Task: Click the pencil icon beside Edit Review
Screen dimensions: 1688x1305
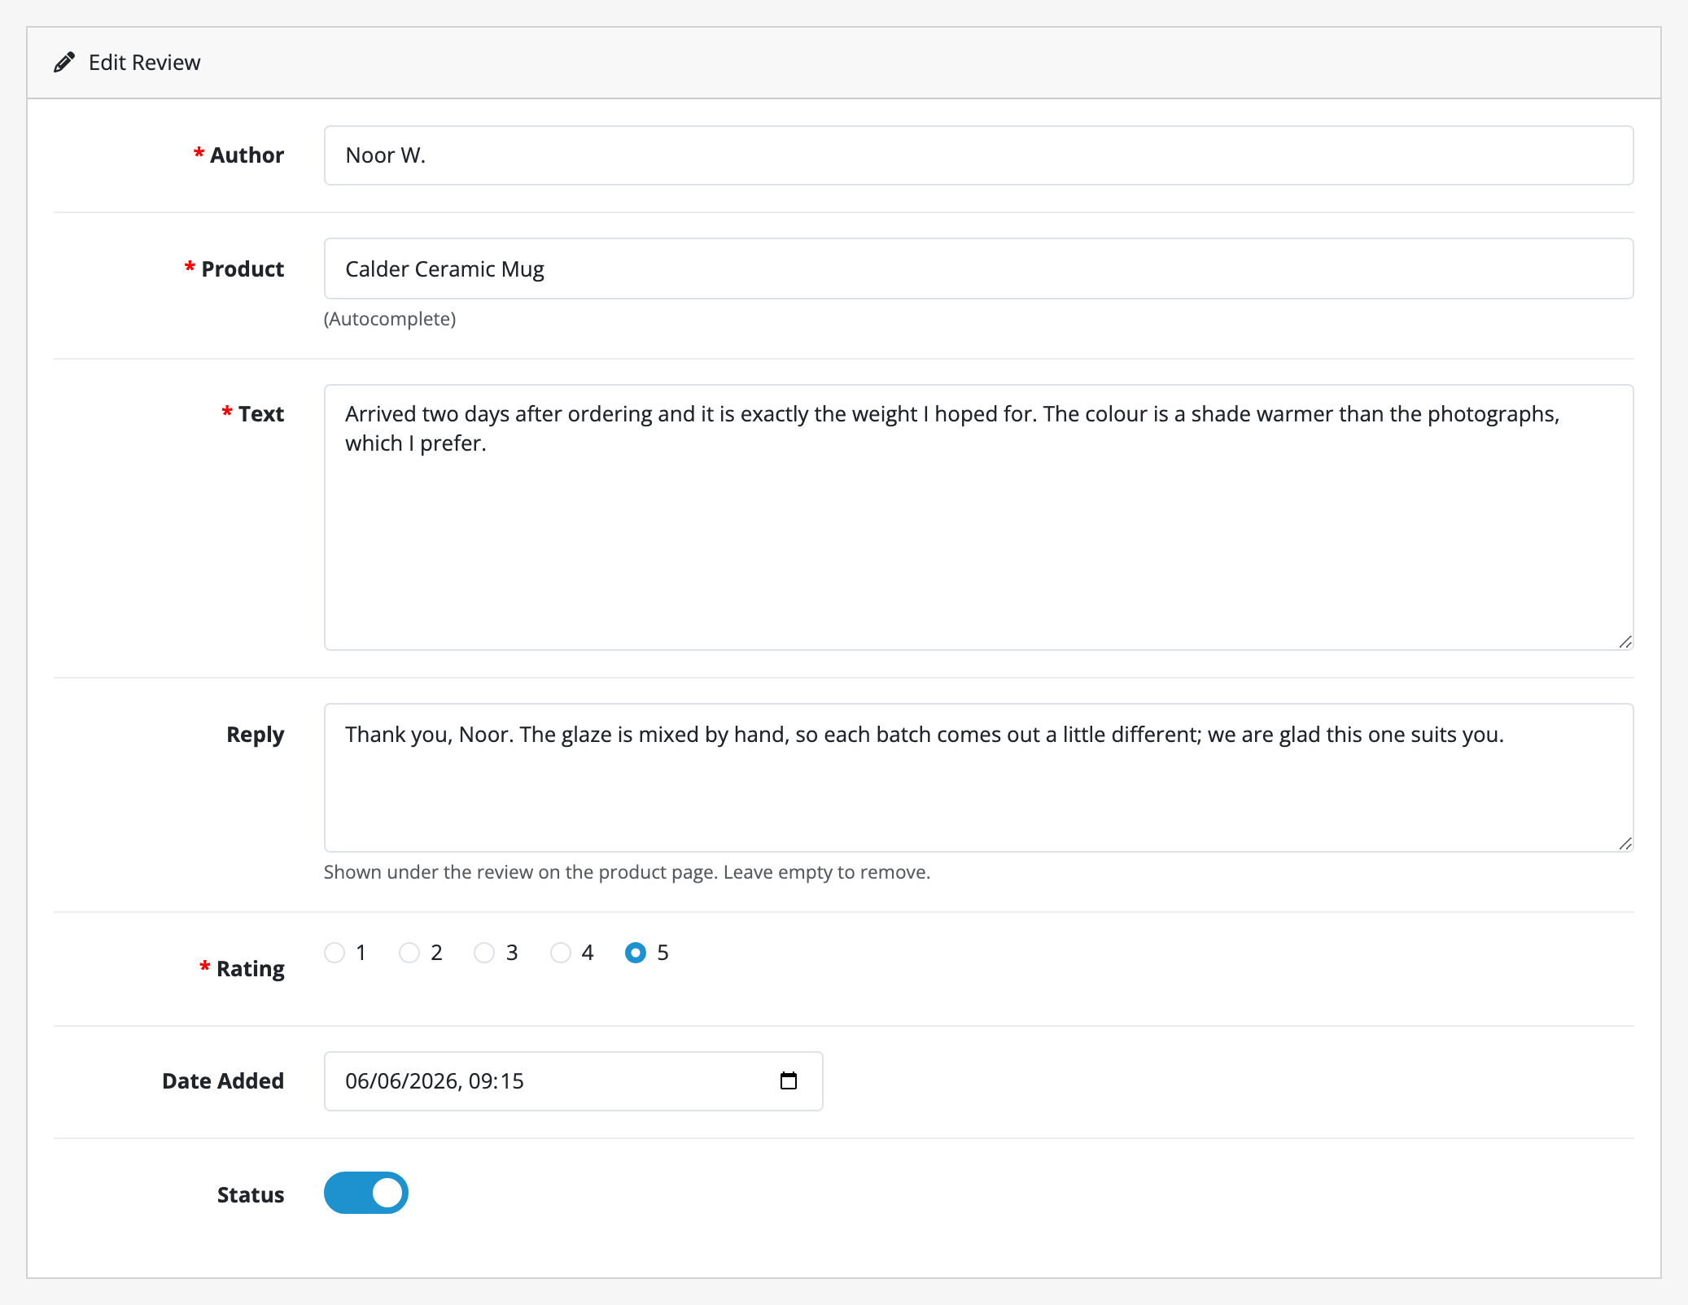Action: pyautogui.click(x=64, y=63)
